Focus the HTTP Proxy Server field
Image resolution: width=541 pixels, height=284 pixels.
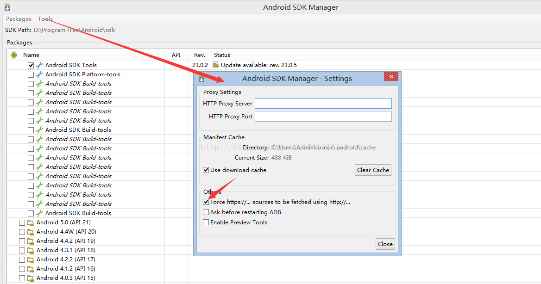coord(323,104)
